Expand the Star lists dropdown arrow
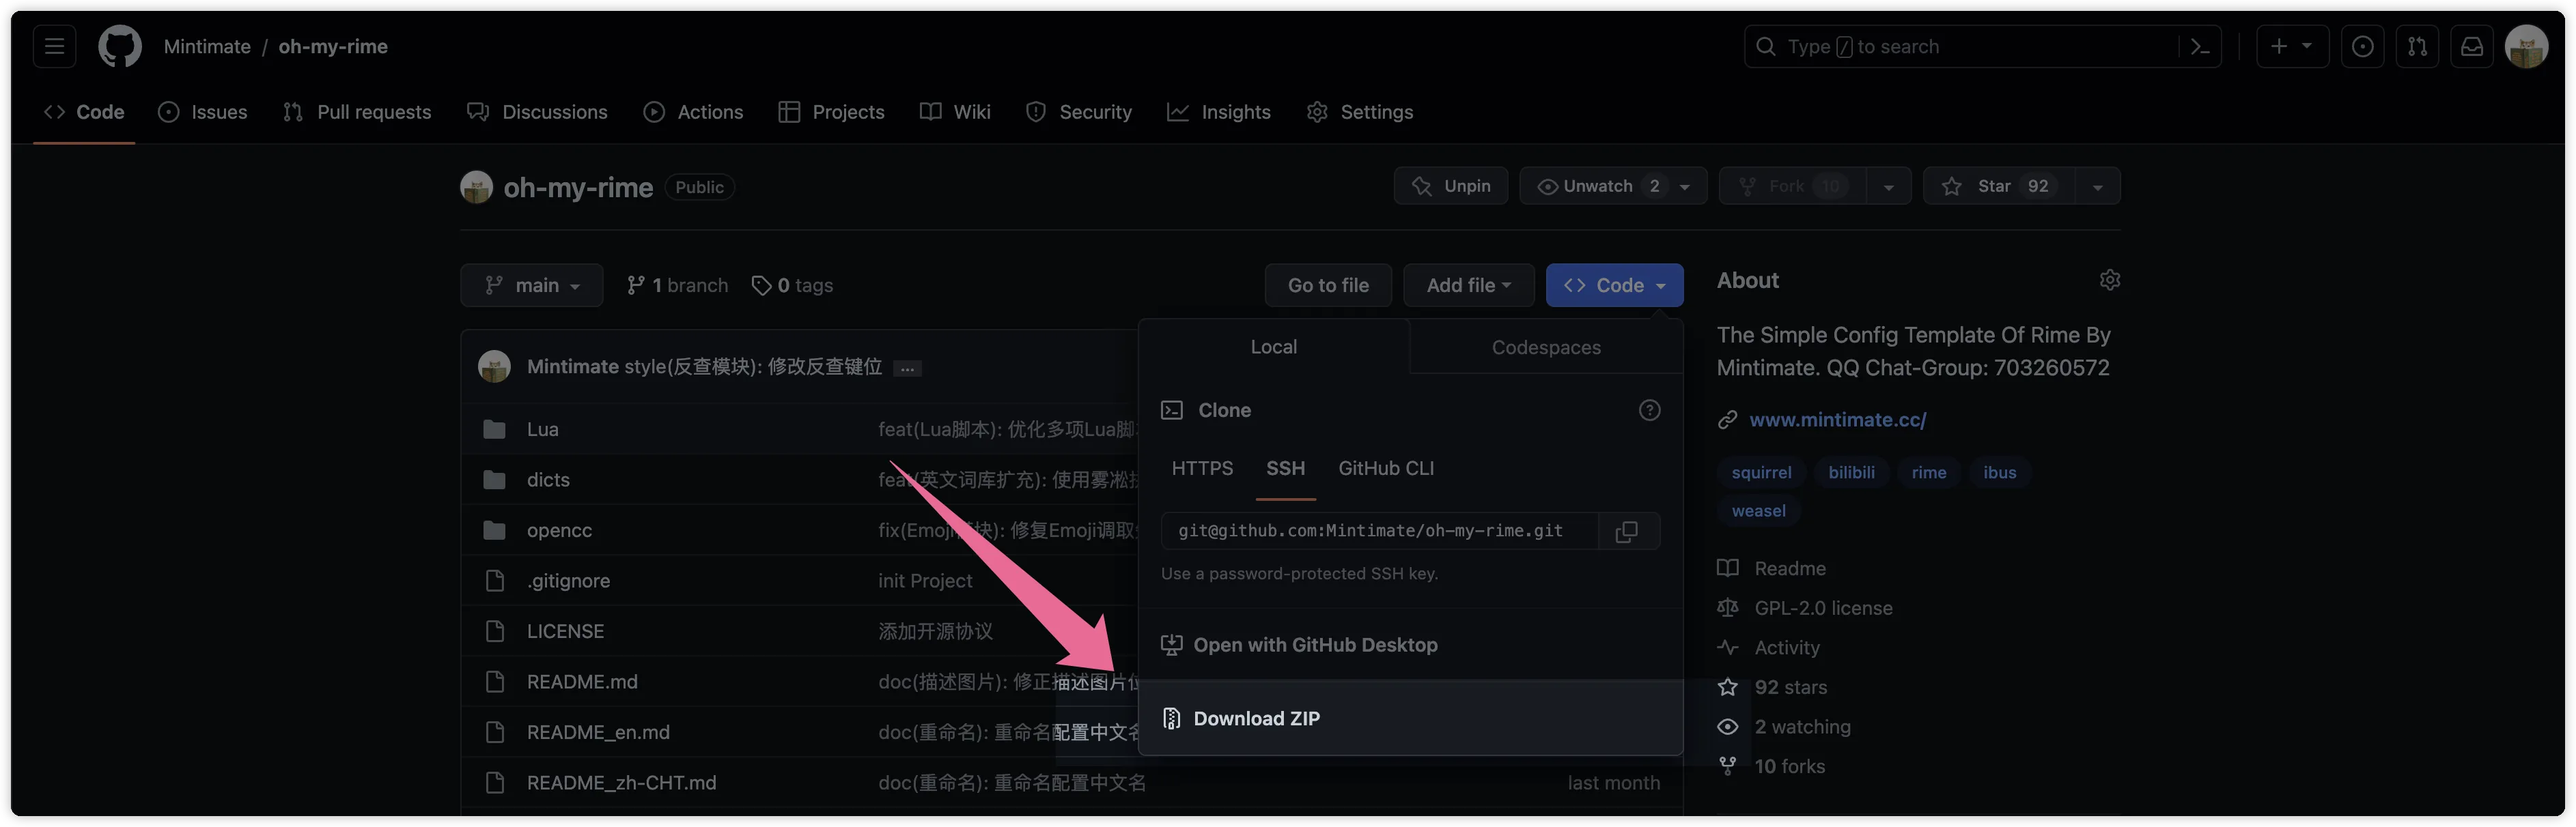The image size is (2576, 827). pyautogui.click(x=2097, y=186)
